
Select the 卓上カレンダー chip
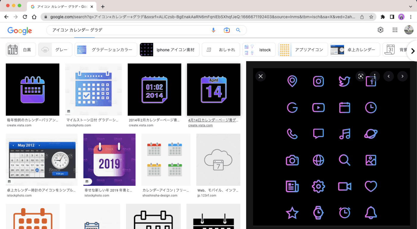tap(355, 49)
